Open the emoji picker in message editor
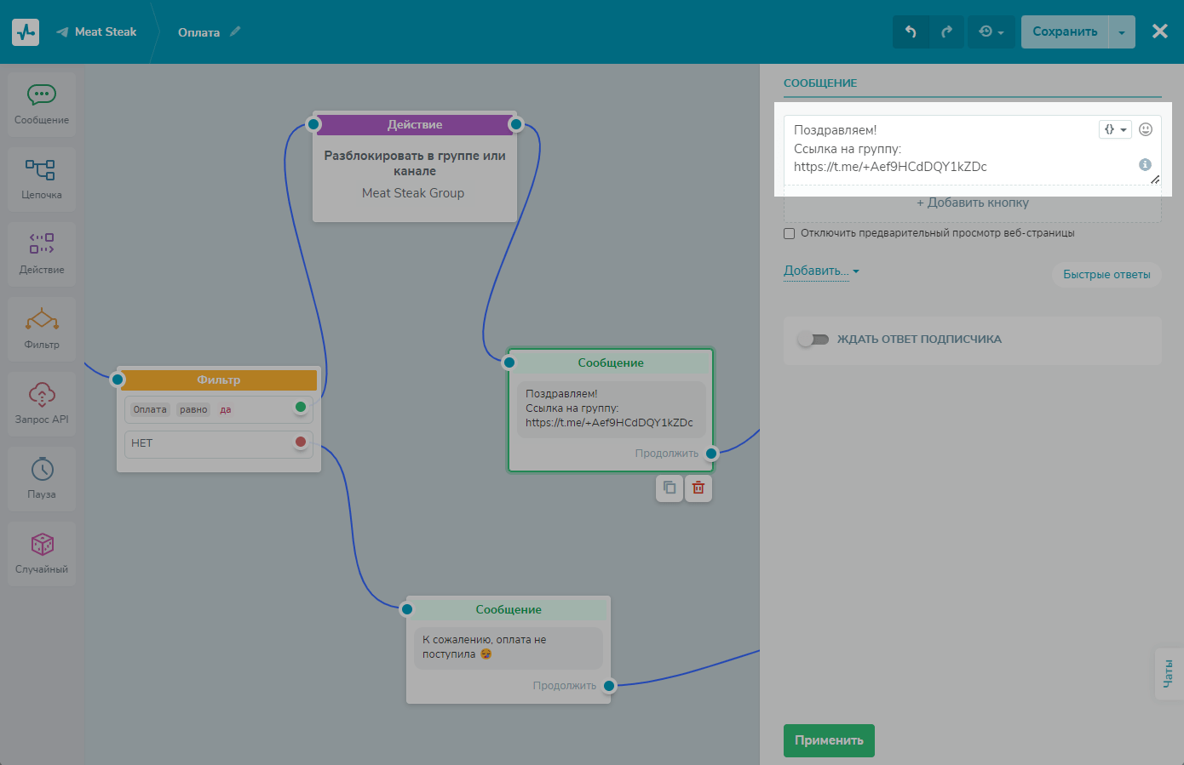The width and height of the screenshot is (1184, 765). coord(1146,129)
